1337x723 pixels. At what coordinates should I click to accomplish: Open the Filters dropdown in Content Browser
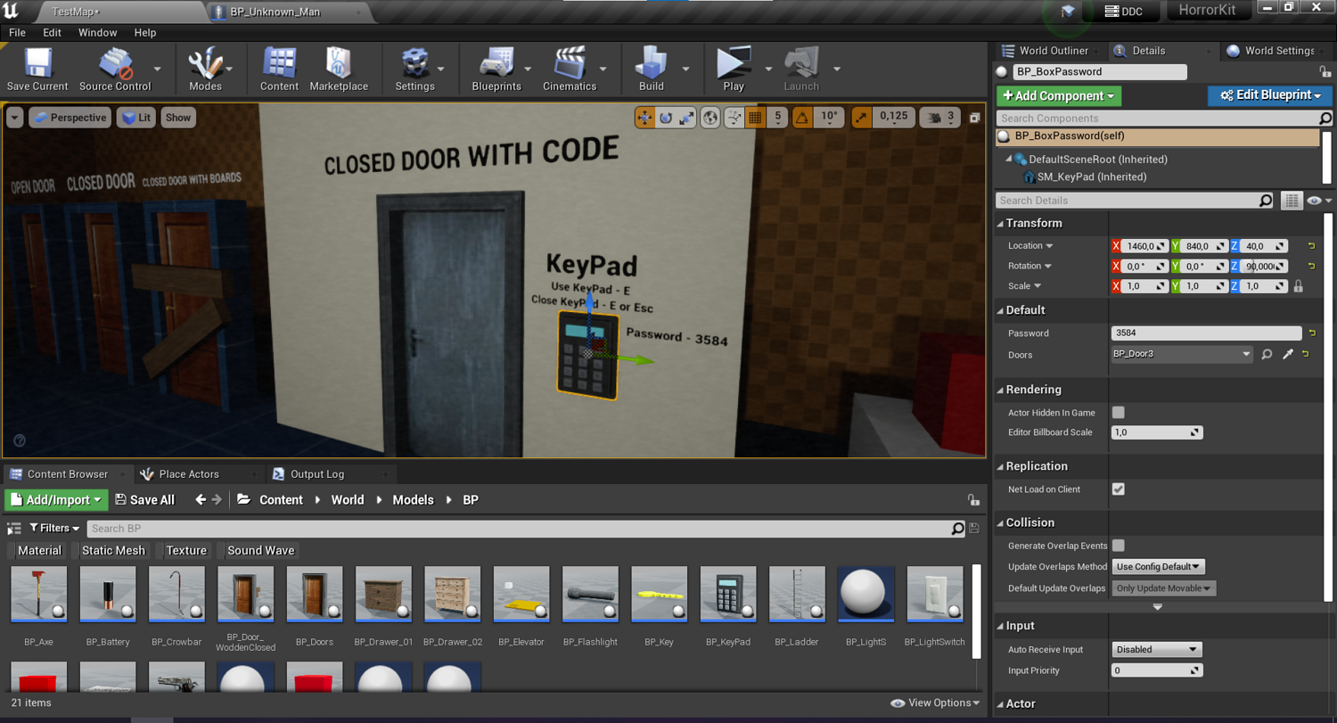click(54, 529)
